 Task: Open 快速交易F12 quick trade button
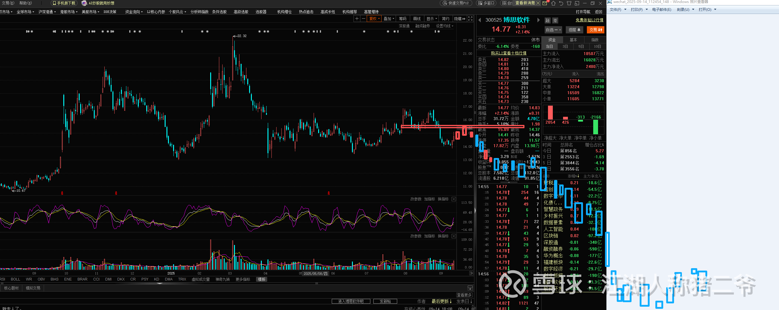tap(456, 3)
